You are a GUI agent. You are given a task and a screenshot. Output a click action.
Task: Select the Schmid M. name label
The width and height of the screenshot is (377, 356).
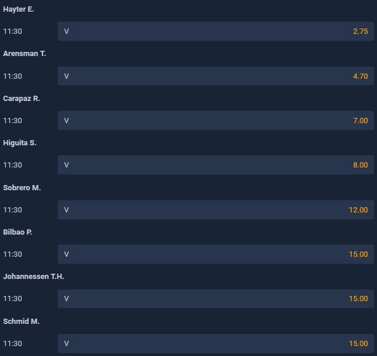[21, 322]
